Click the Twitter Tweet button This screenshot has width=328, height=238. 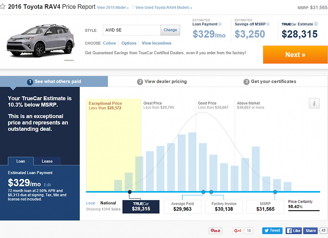pos(272,230)
